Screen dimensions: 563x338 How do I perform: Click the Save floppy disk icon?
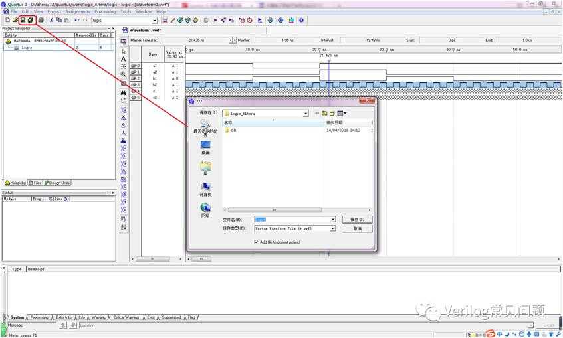click(23, 21)
